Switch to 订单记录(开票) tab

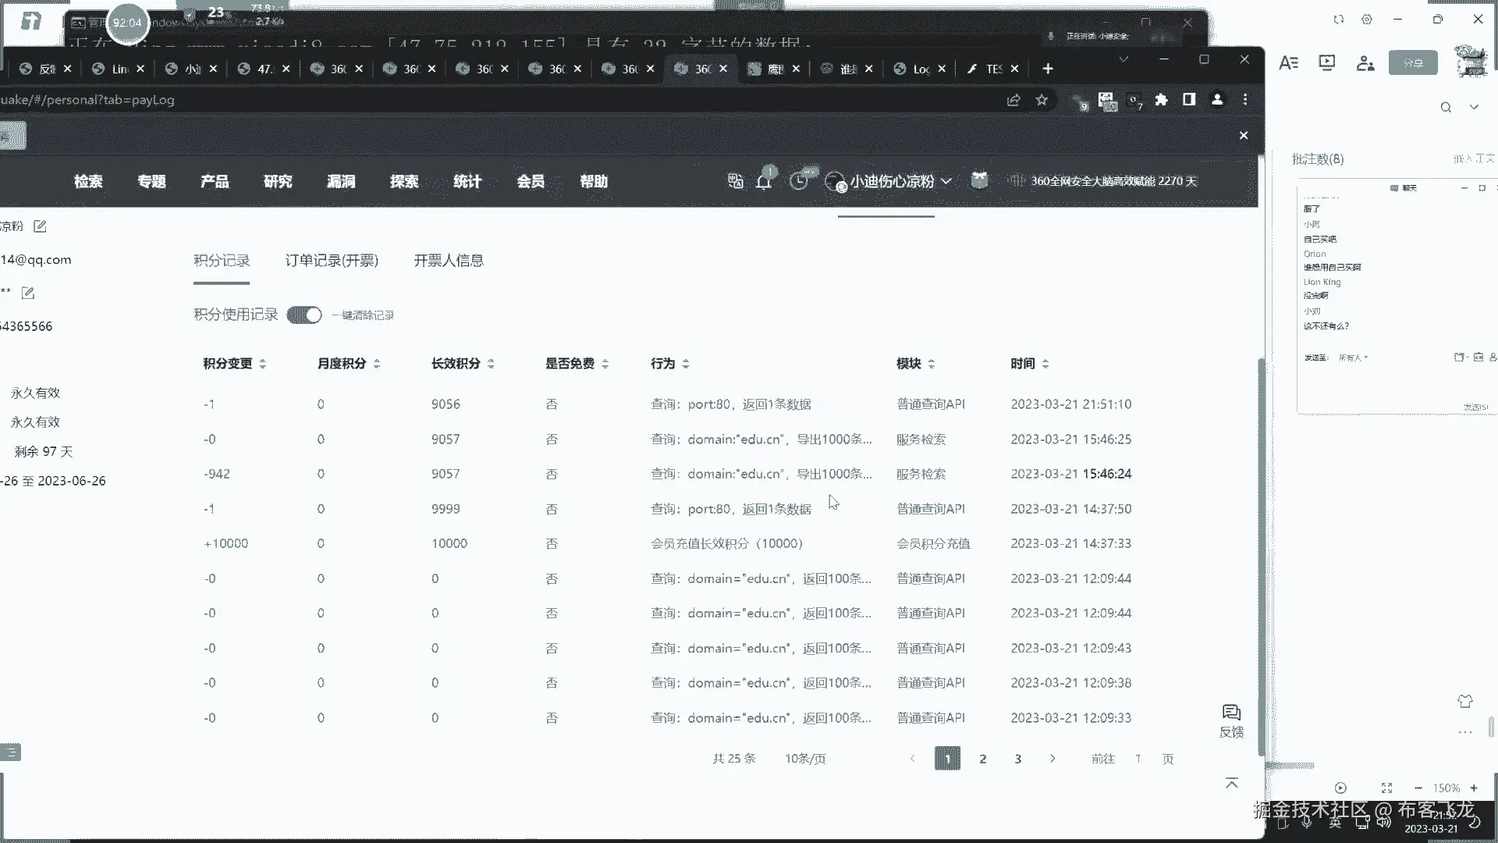click(x=332, y=261)
